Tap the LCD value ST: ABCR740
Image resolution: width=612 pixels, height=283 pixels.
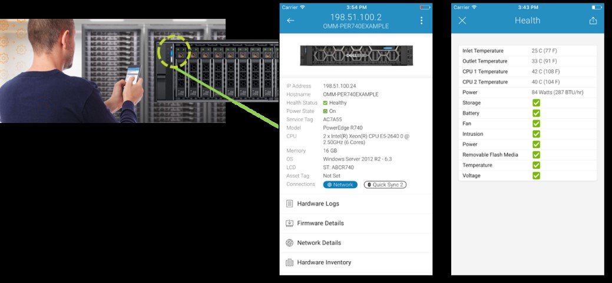(338, 168)
